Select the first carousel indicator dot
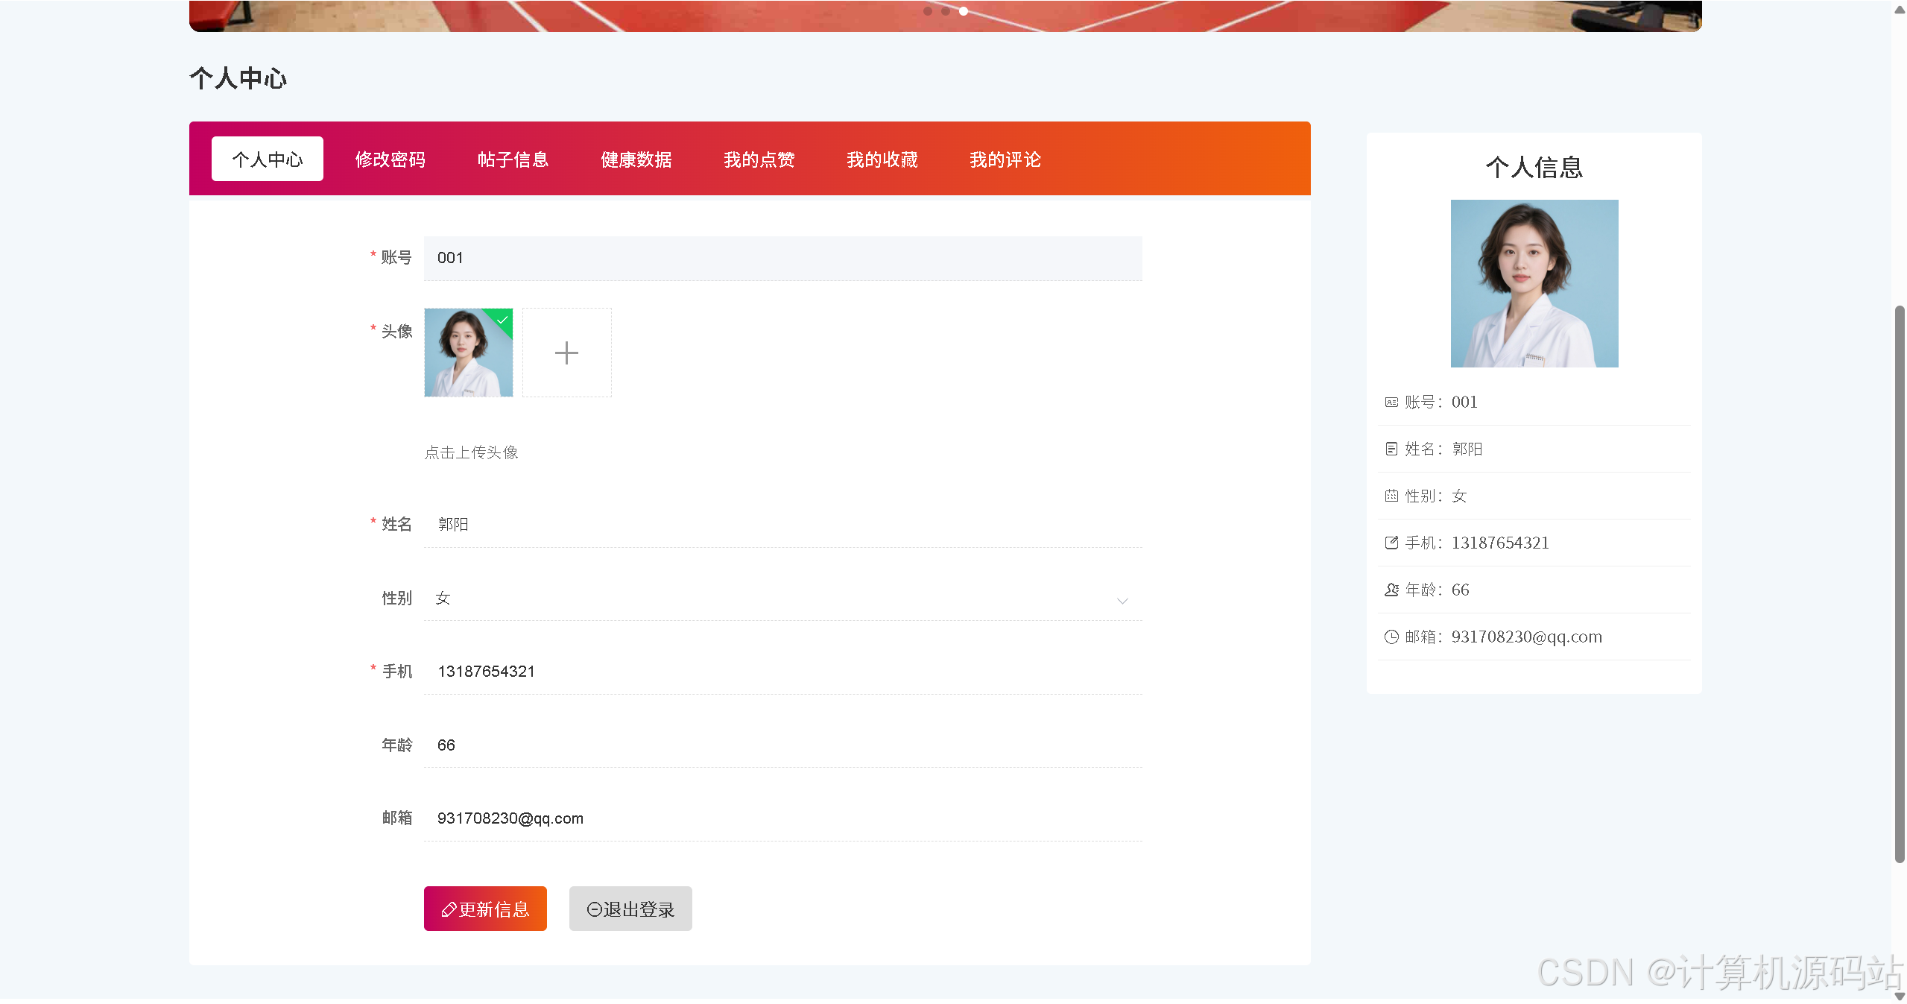 927,11
